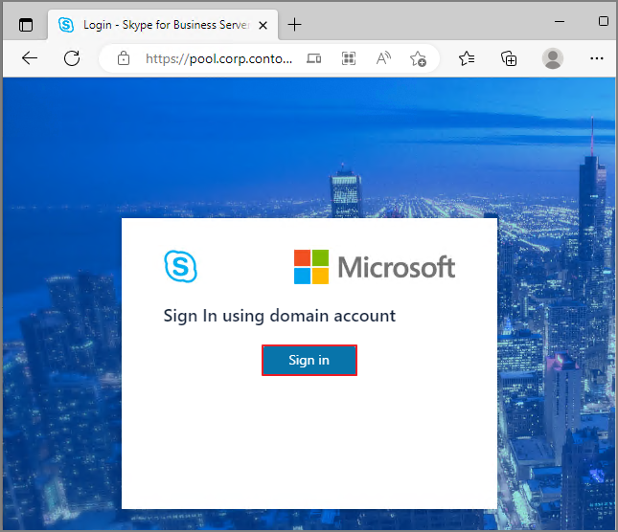Open a new tab with plus button
618x532 pixels.
click(294, 25)
